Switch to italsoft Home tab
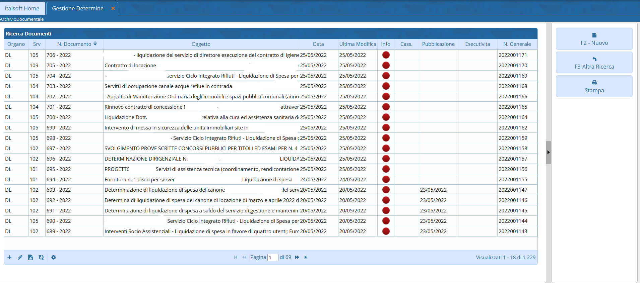 tap(22, 8)
